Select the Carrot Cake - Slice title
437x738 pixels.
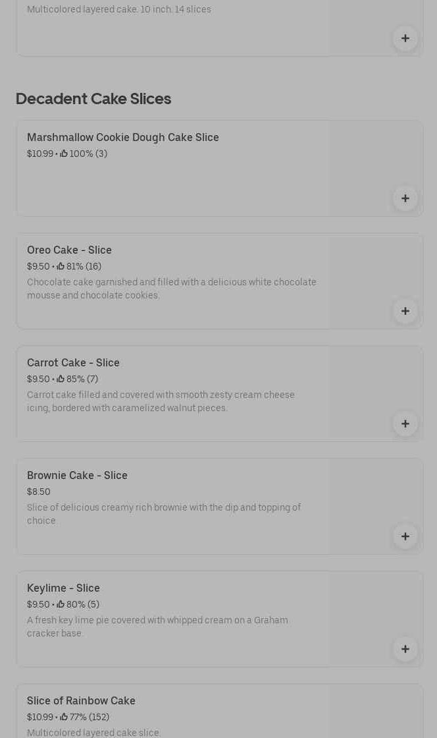[73, 363]
